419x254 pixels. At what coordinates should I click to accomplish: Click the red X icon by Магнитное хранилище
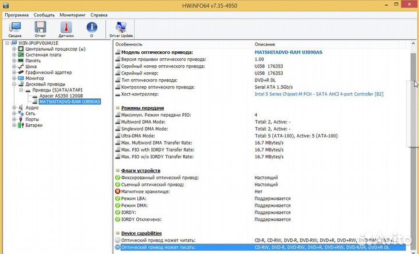118,192
